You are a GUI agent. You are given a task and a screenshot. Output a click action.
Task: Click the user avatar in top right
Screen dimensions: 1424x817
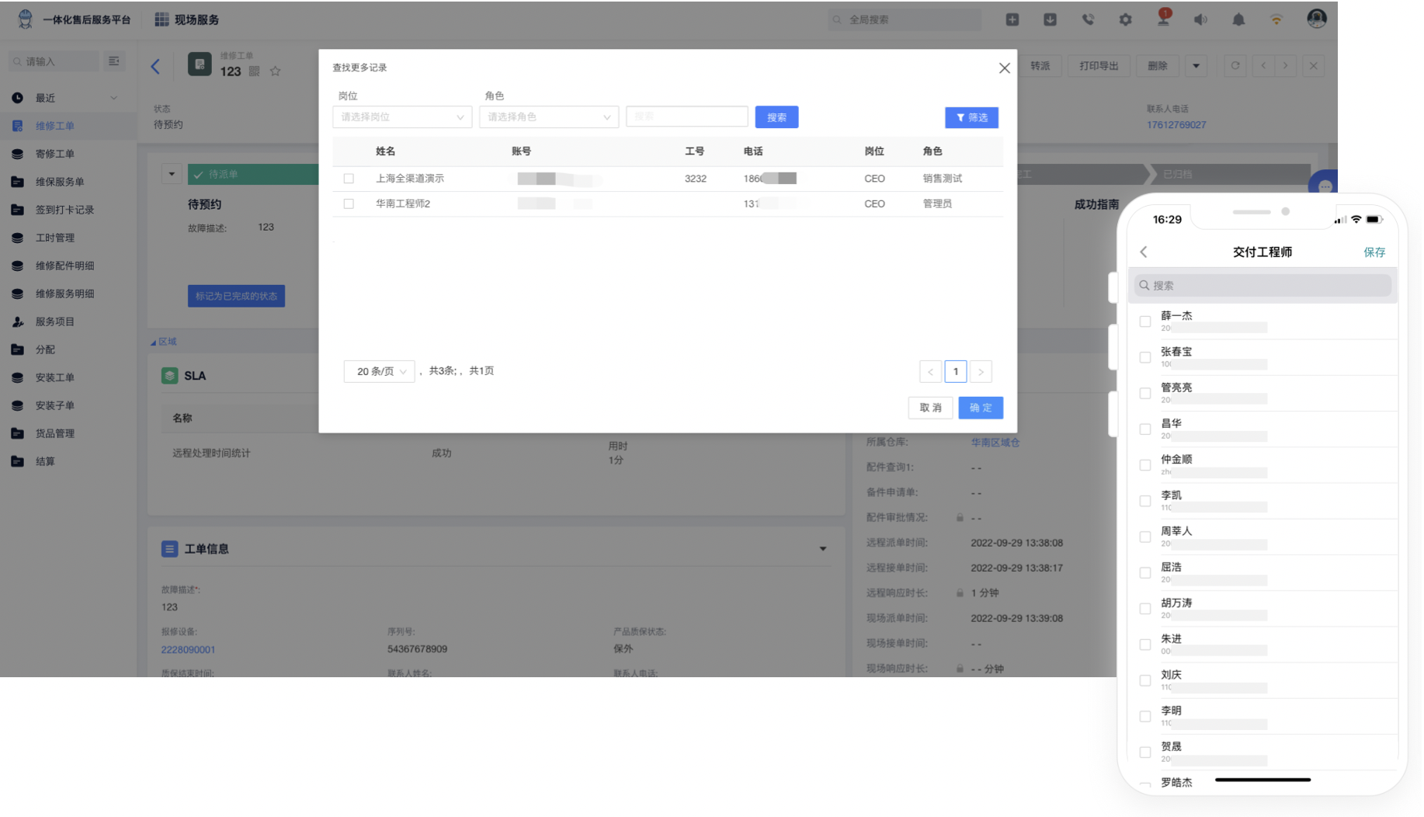point(1316,19)
